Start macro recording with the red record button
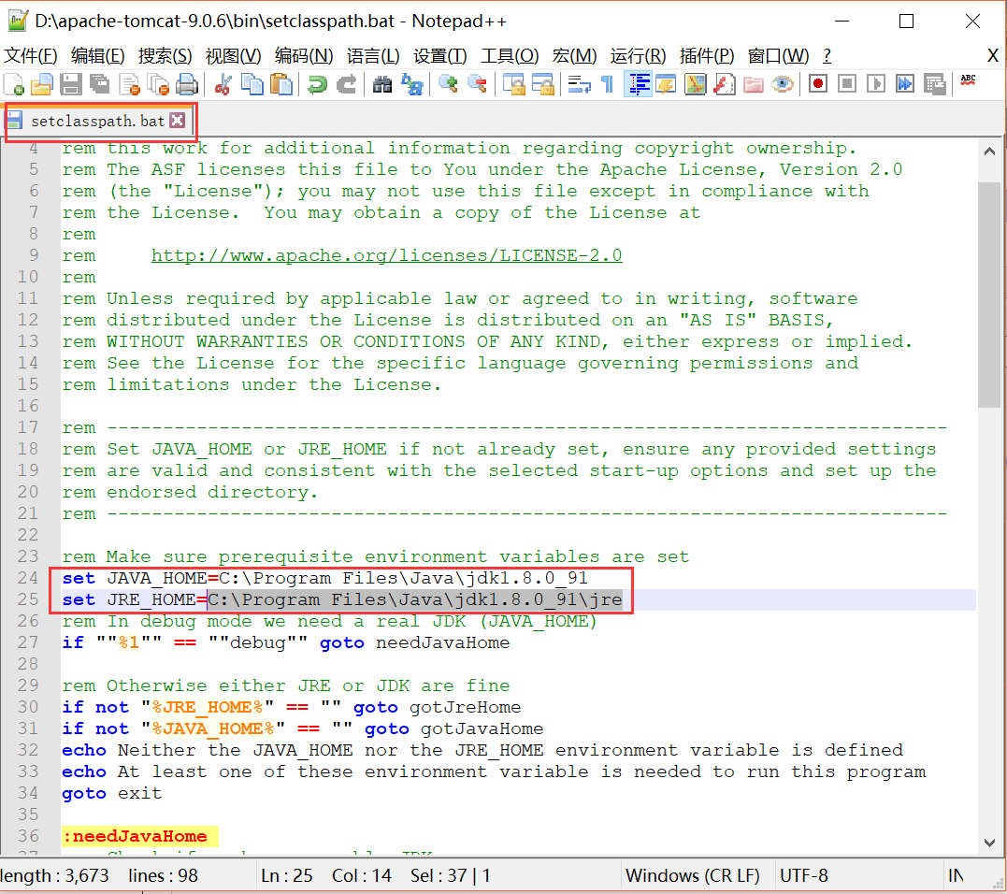The image size is (1007, 894). click(818, 85)
